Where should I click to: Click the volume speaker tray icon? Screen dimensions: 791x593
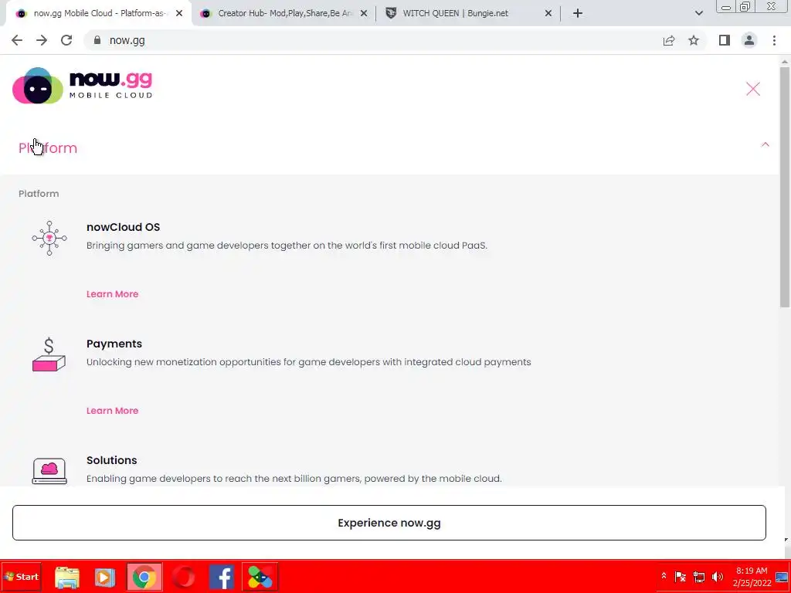coord(717,577)
